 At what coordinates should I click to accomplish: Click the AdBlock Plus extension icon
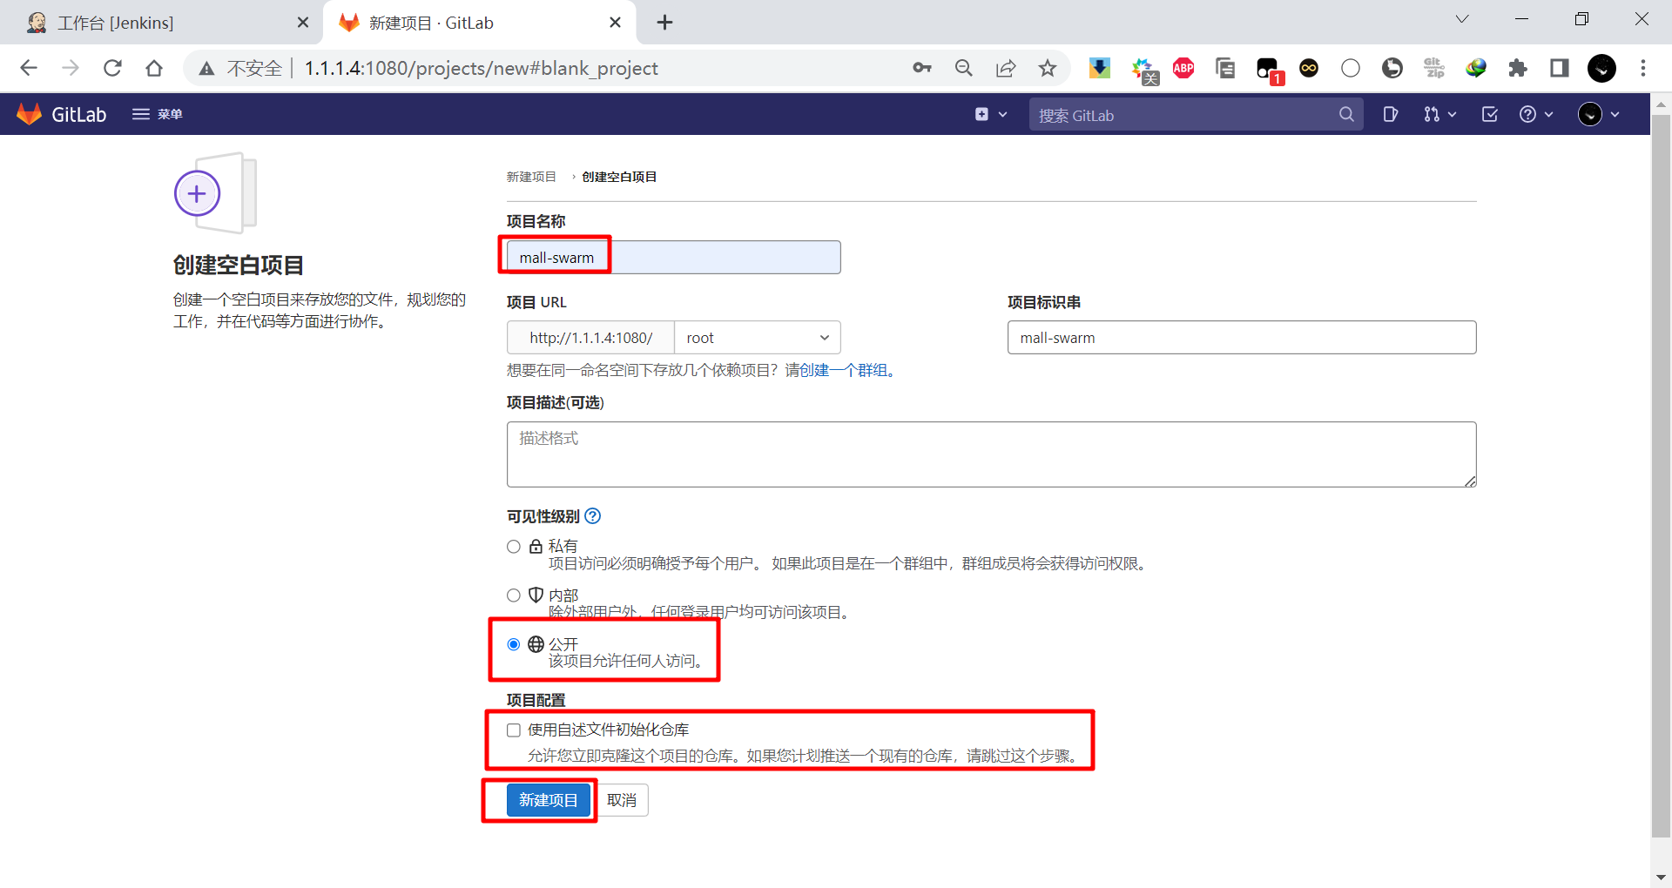tap(1183, 68)
